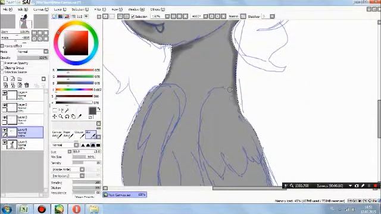Viewport: 381px width, 214px height.
Task: Enable Preserve Opacity checkbox
Action: coord(2,63)
